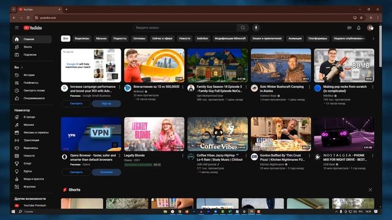Click Sign up on Google Ads card
The width and height of the screenshot is (392, 220).
(x=107, y=103)
